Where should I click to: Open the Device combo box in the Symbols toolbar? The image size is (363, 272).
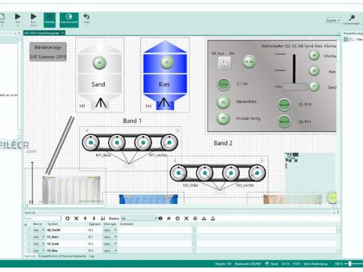click(x=139, y=218)
